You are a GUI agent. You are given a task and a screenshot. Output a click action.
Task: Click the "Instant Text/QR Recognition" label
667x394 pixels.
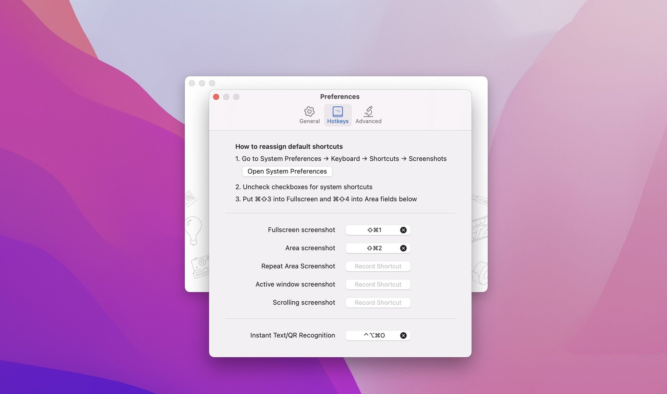[x=293, y=336]
